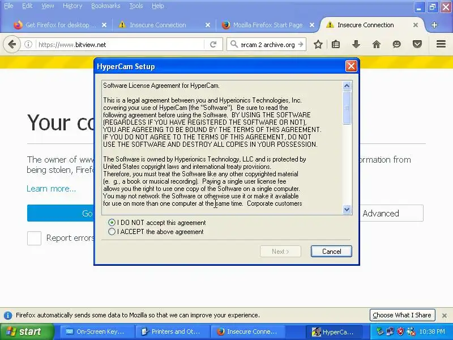The height and width of the screenshot is (340, 453).
Task: Close the active 'Insecure Connection' tab
Action: pyautogui.click(x=416, y=25)
